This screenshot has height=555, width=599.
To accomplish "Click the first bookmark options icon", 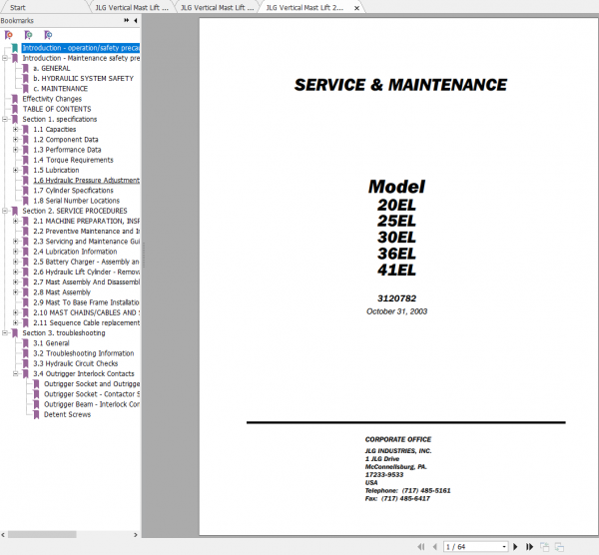I will coord(8,35).
